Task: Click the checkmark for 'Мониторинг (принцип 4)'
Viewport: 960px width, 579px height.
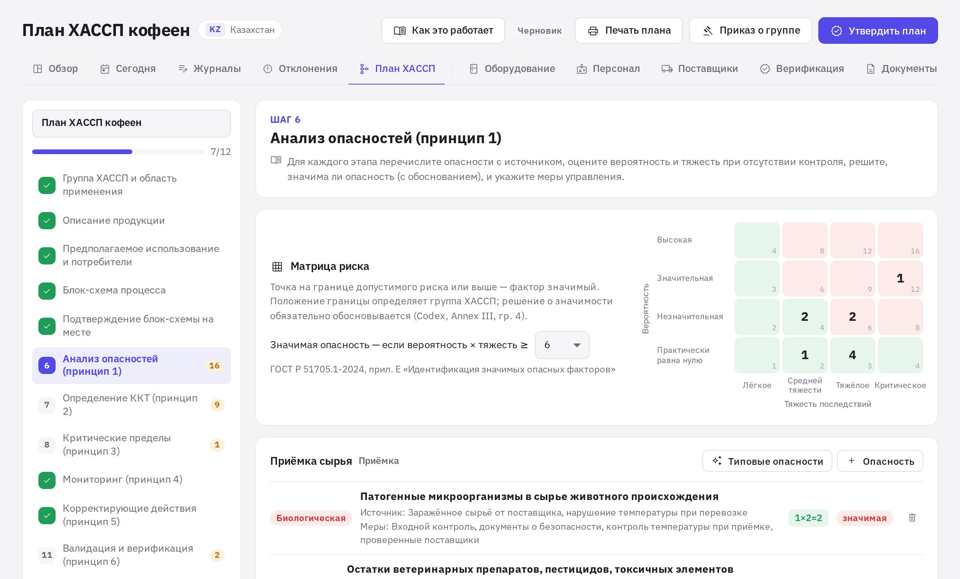Action: pos(47,480)
